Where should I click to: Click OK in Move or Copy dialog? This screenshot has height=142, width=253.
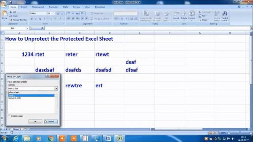point(35,121)
